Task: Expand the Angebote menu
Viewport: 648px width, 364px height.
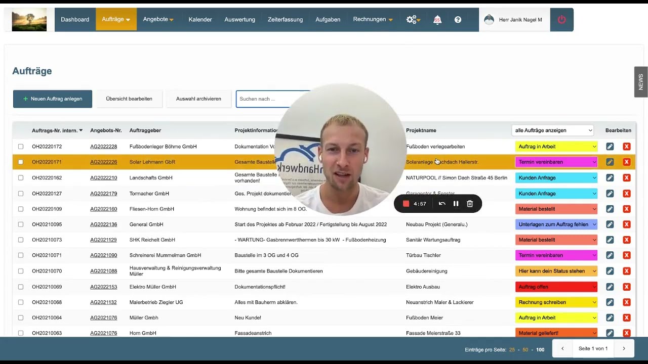Action: [158, 20]
